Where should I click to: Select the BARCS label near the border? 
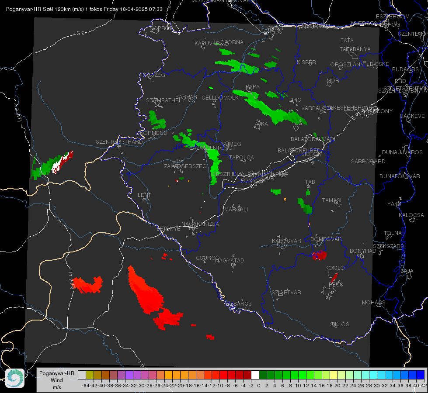pyautogui.click(x=242, y=303)
